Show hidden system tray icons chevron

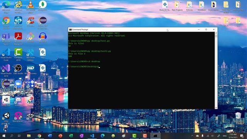(x=192, y=136)
